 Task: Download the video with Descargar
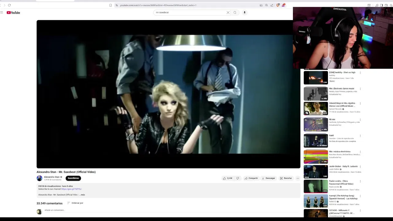[268, 178]
